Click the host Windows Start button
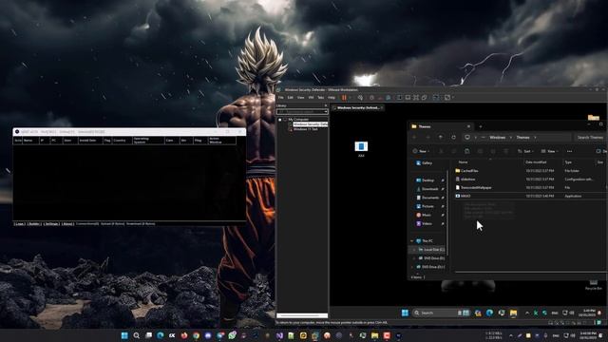The image size is (608, 342). 124,335
